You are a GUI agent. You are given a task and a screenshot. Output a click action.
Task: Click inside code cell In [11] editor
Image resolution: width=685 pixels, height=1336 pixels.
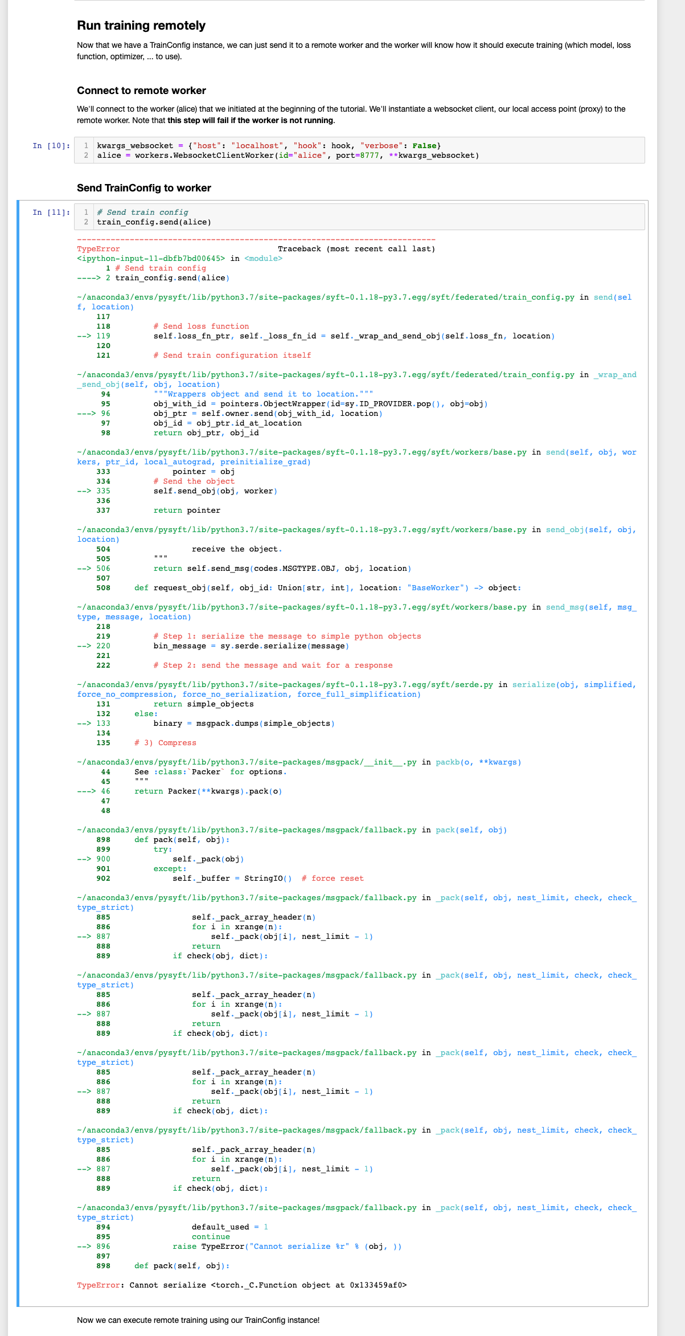tap(359, 217)
